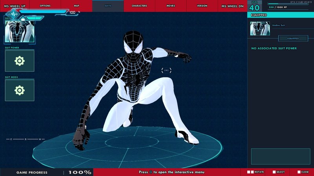Click the 'Undies Suit' name label

[x=278, y=25]
